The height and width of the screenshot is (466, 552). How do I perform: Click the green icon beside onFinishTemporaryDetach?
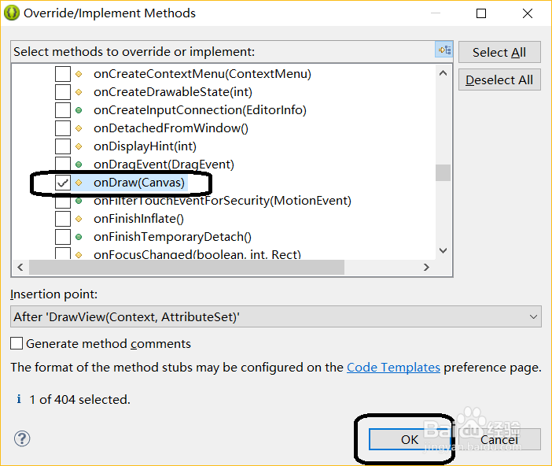(79, 237)
